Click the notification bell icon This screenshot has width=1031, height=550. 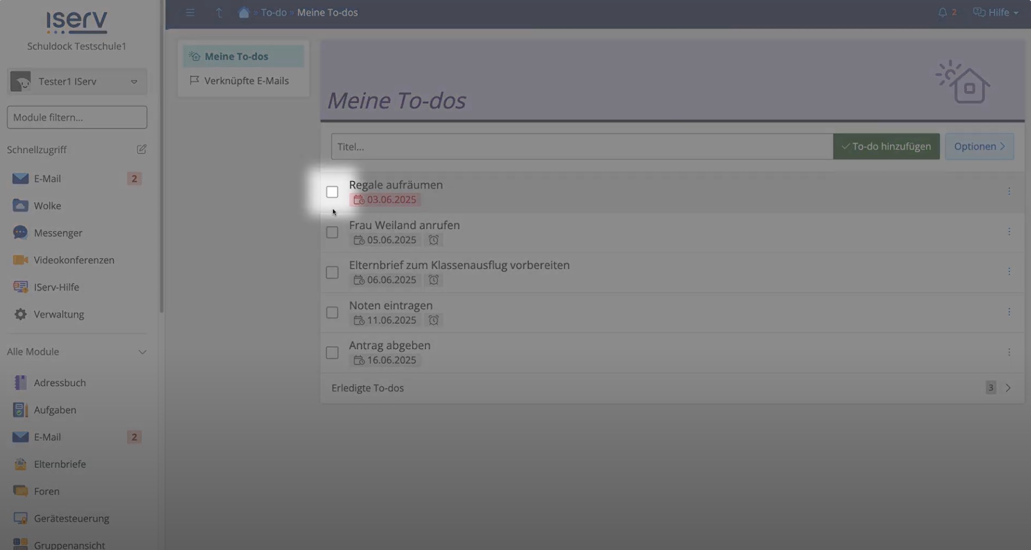(x=942, y=12)
